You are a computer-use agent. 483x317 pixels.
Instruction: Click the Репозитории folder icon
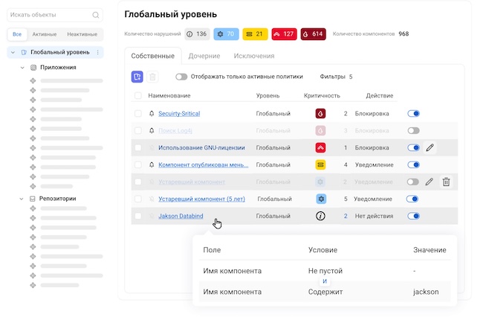click(x=33, y=199)
